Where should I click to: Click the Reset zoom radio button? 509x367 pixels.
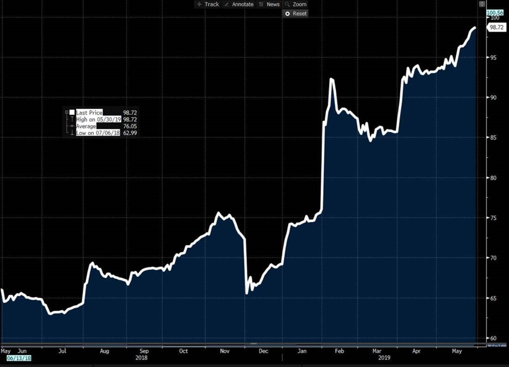point(288,14)
